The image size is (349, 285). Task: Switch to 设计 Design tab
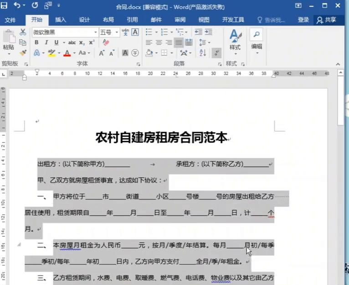coord(84,20)
